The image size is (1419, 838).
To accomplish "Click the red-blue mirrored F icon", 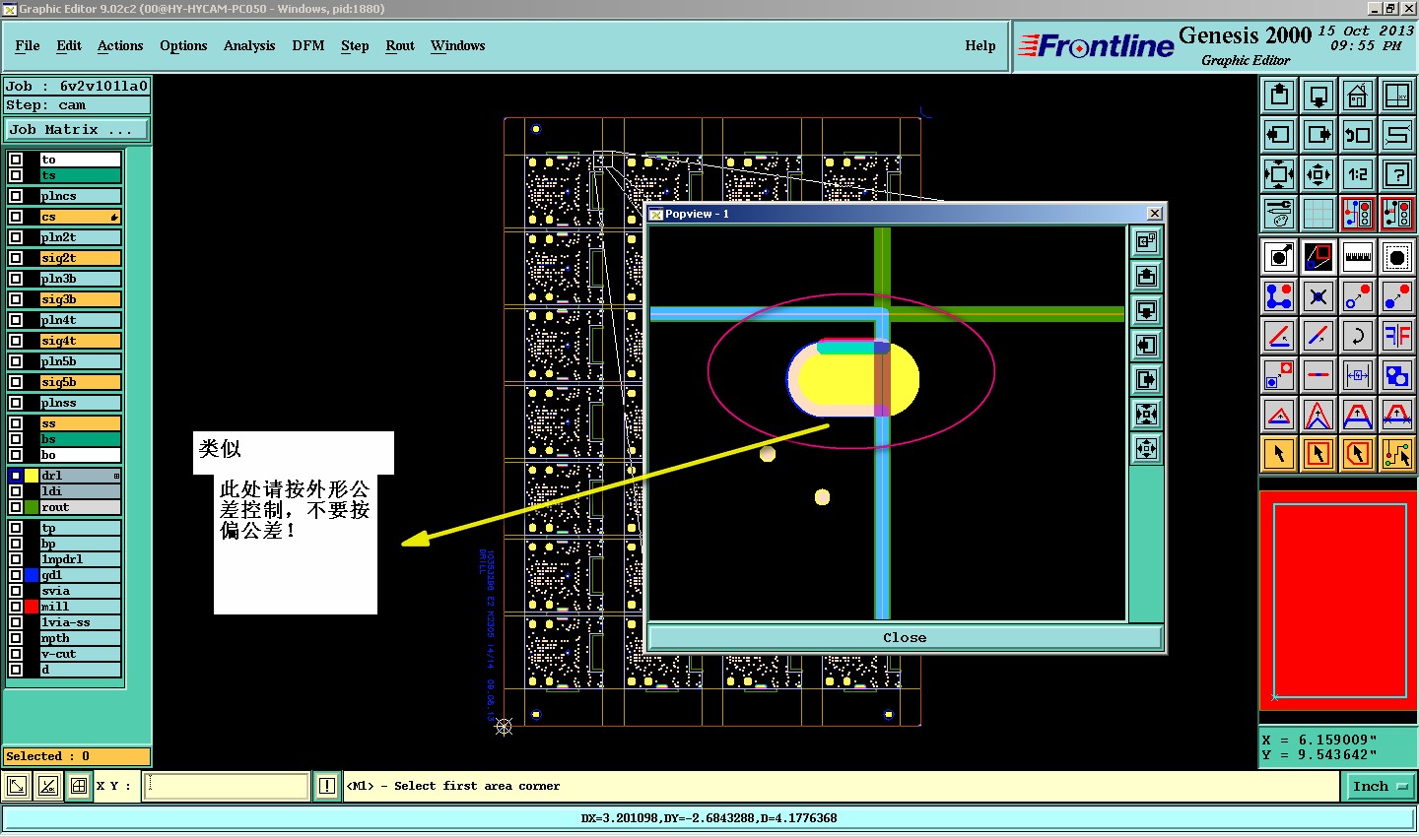I will coord(1397,336).
